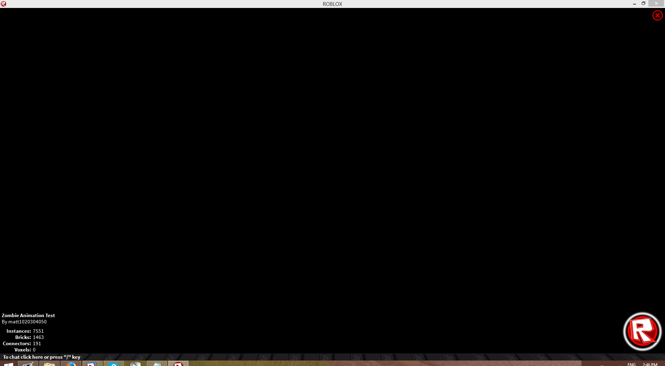Open Skype from the taskbar

pos(114,364)
